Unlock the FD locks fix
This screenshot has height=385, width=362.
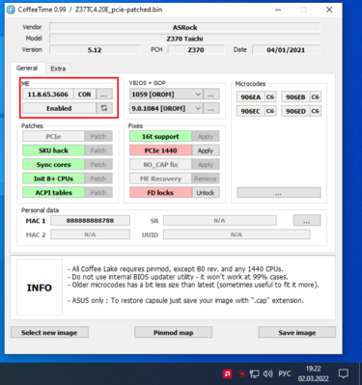tap(206, 193)
